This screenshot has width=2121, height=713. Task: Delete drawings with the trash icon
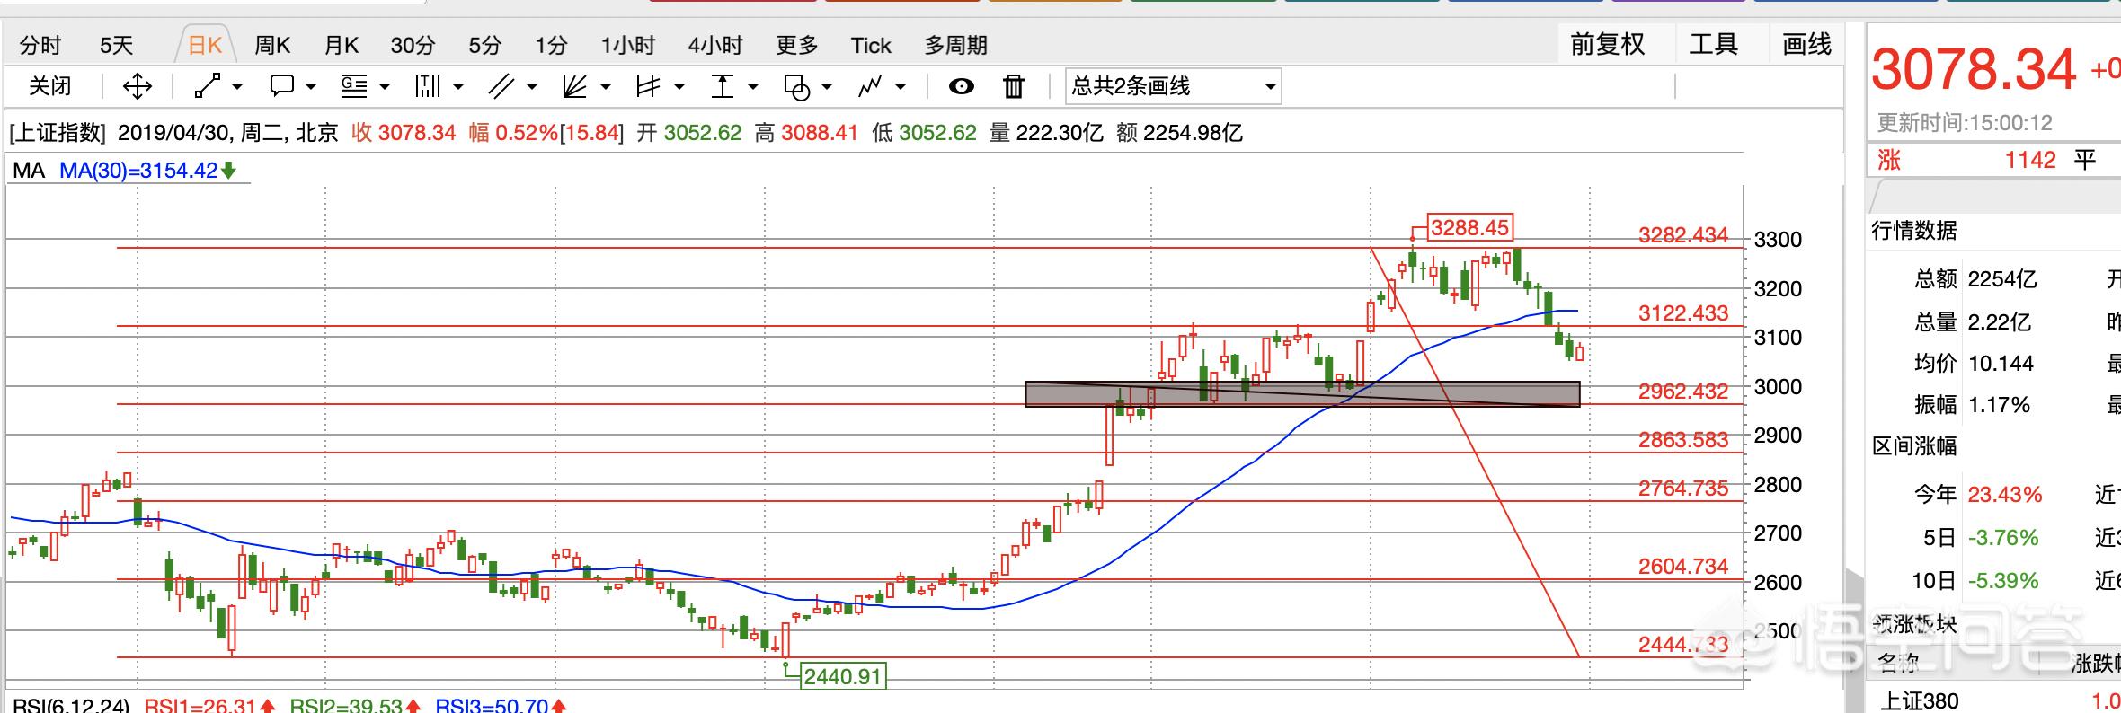pyautogui.click(x=1014, y=86)
